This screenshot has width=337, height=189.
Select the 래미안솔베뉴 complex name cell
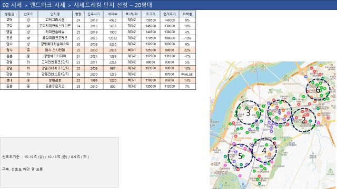click(x=55, y=32)
